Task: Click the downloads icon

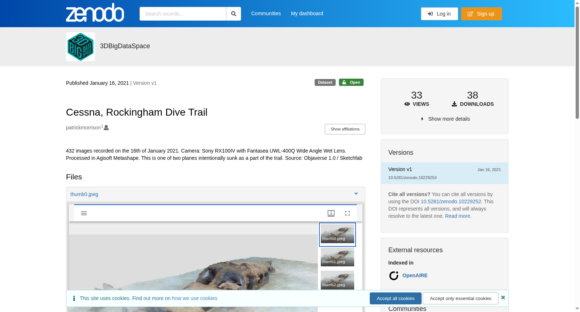Action: (454, 104)
